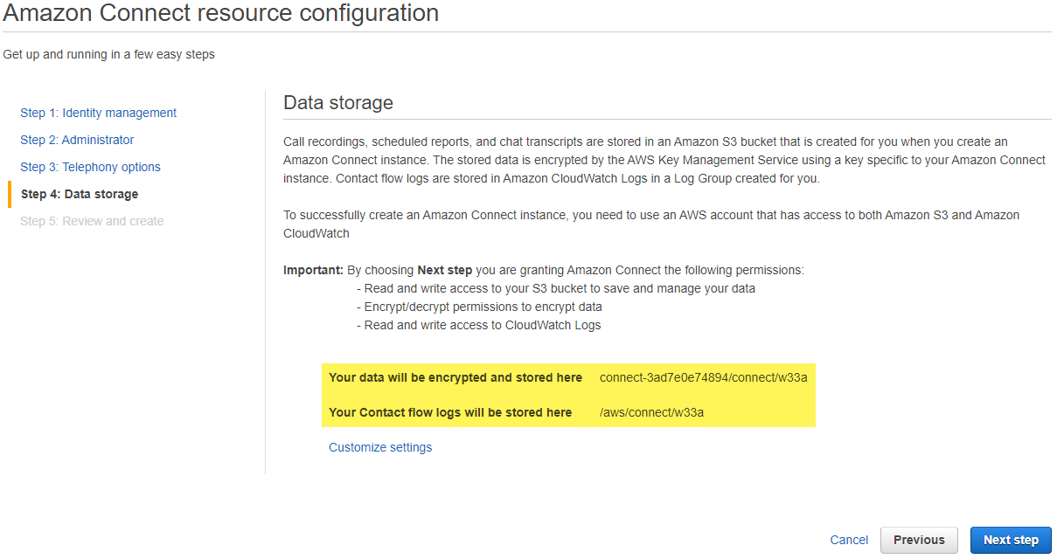Click the log group path /aws/connect/w33a

[651, 412]
